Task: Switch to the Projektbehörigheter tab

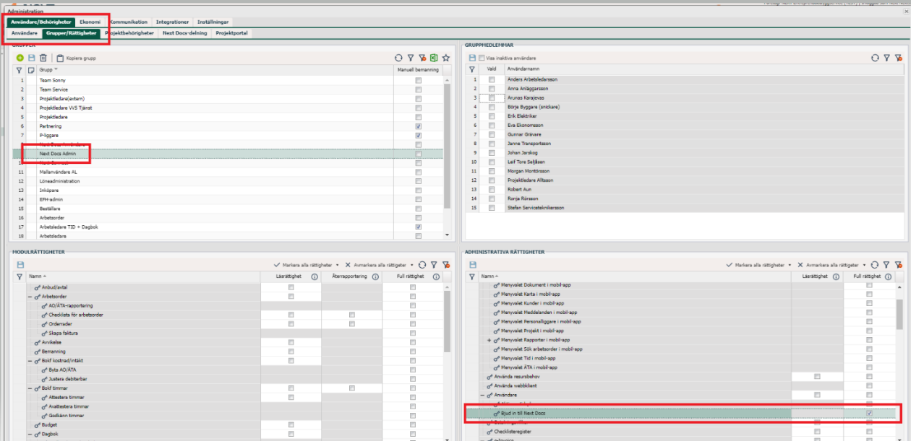Action: tap(130, 33)
